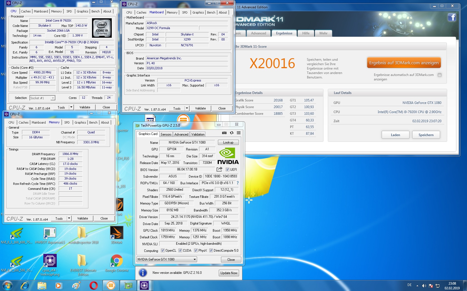Viewport: 467px width, 291px height.
Task: Click the Facebook icon in 3DMark 11
Action: pos(452,17)
